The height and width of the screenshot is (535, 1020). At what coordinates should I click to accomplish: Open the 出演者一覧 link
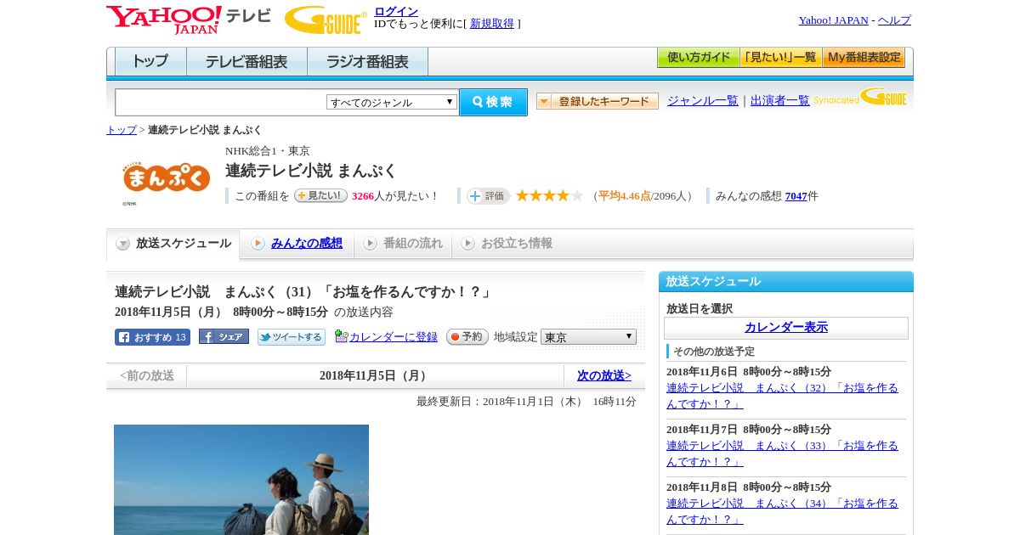(x=779, y=100)
